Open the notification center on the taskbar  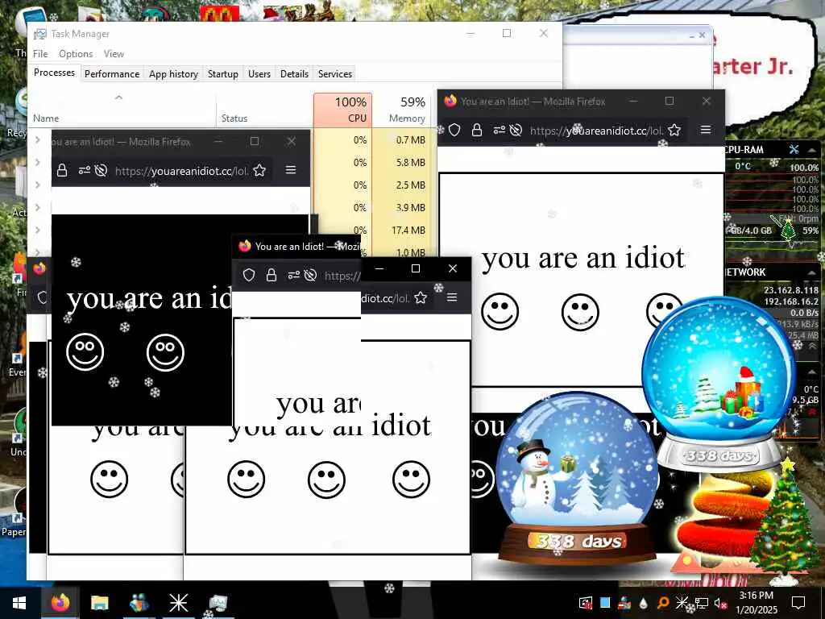[x=798, y=603]
